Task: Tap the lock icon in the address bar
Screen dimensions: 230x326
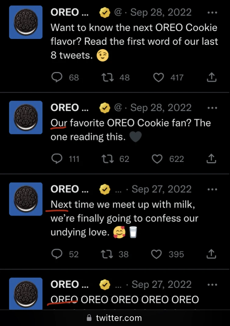Action: pyautogui.click(x=89, y=318)
